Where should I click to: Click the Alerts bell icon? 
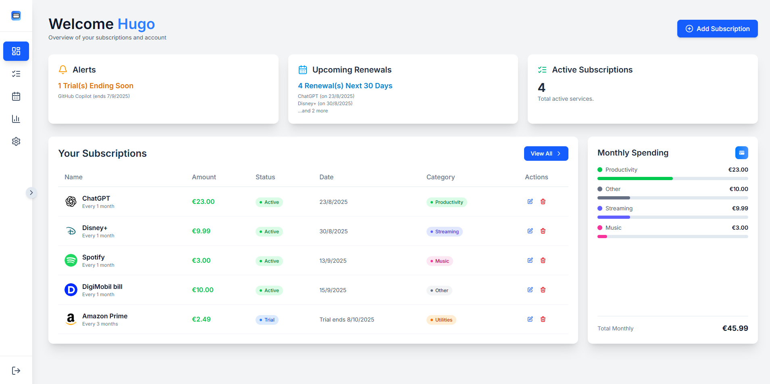coord(63,70)
